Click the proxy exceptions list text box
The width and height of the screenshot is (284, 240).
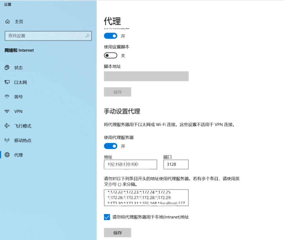pyautogui.click(x=146, y=198)
